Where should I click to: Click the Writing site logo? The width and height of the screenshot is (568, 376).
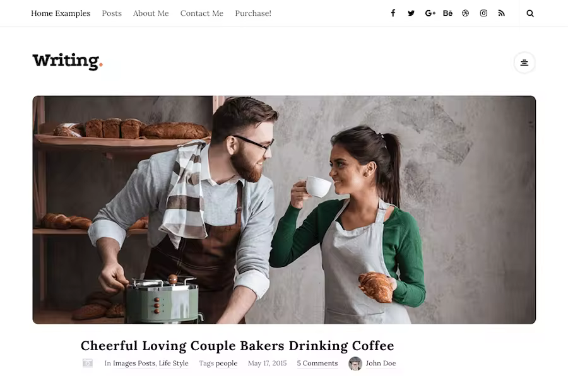pyautogui.click(x=68, y=61)
